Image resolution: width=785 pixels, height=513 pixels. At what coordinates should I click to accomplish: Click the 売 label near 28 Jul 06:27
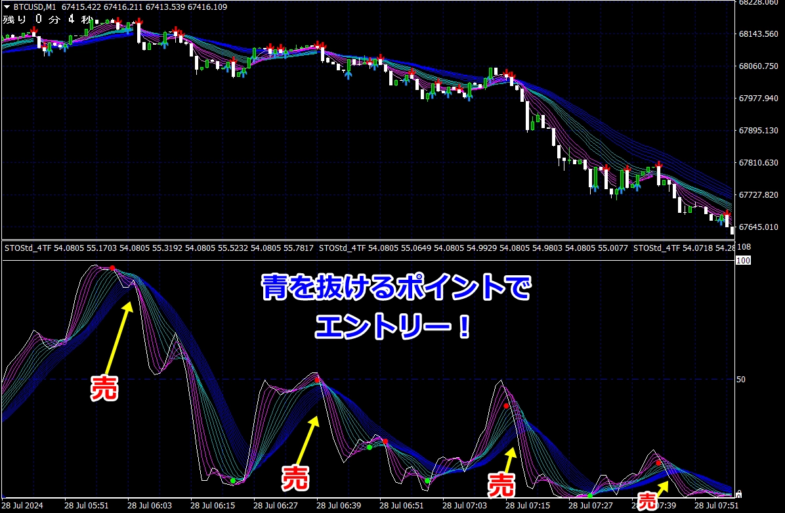click(295, 478)
